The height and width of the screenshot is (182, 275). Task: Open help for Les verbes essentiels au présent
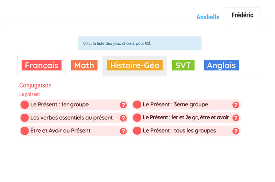[123, 118]
